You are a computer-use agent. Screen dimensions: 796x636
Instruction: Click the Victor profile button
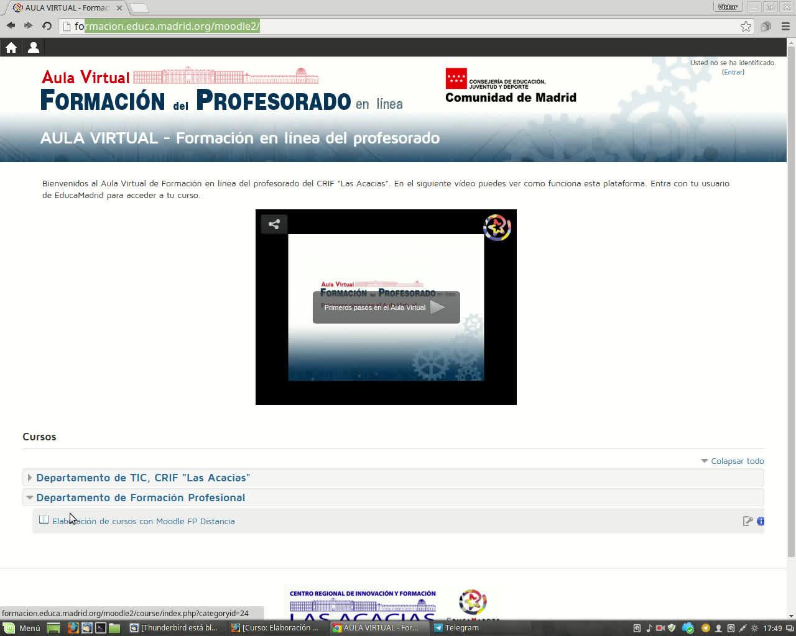click(x=728, y=7)
